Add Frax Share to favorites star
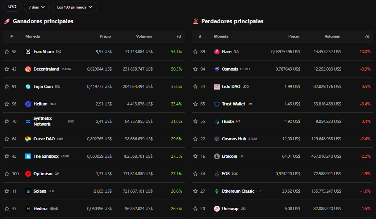The height and width of the screenshot is (219, 376). (x=7, y=52)
